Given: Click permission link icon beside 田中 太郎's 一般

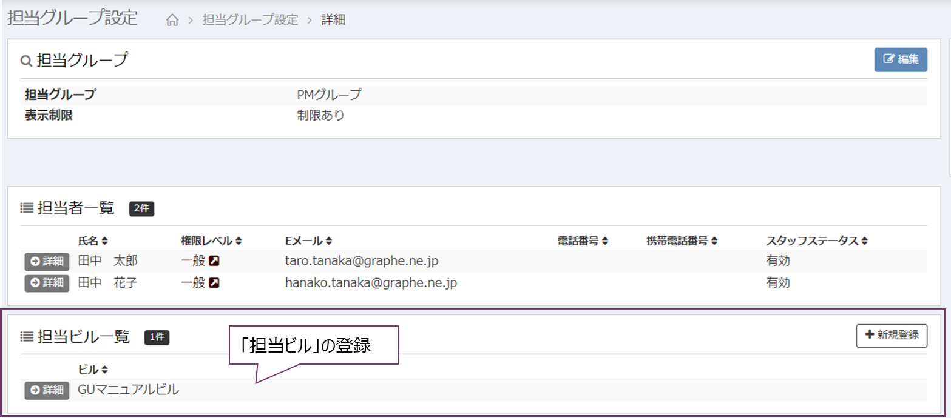Looking at the screenshot, I should coord(214,261).
